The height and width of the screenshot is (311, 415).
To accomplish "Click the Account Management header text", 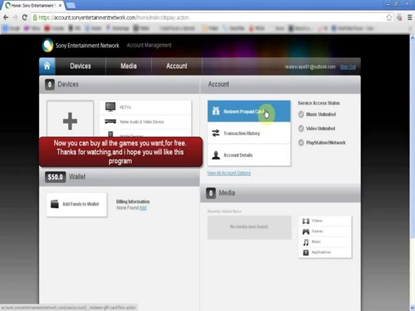I will coord(149,45).
